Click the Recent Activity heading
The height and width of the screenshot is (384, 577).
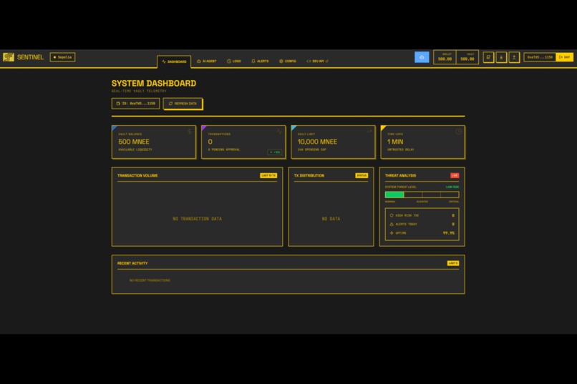(x=132, y=263)
